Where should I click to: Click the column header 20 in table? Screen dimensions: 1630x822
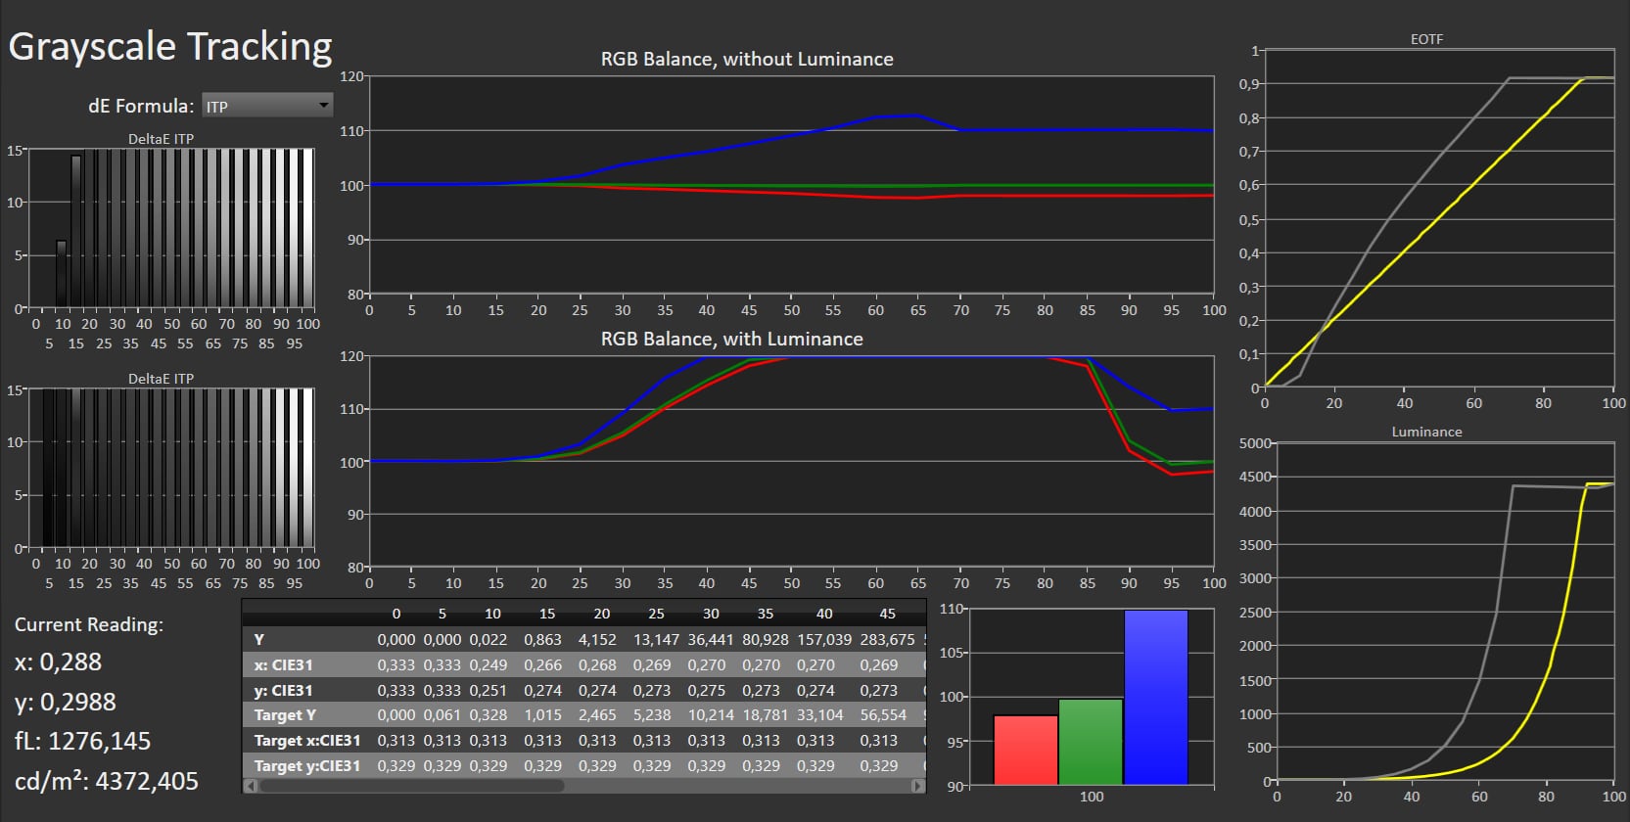point(602,614)
